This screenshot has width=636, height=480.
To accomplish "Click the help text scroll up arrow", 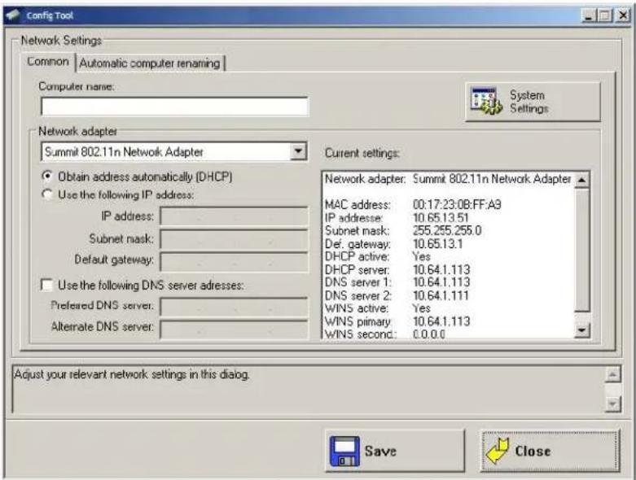I will (x=613, y=374).
